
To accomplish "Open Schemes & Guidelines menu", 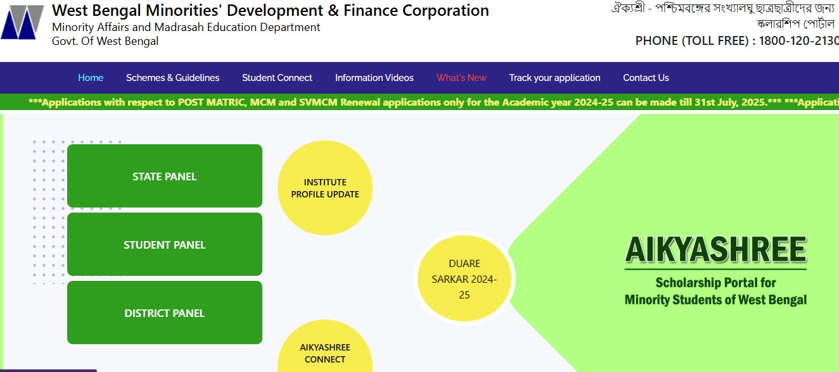I will point(173,78).
